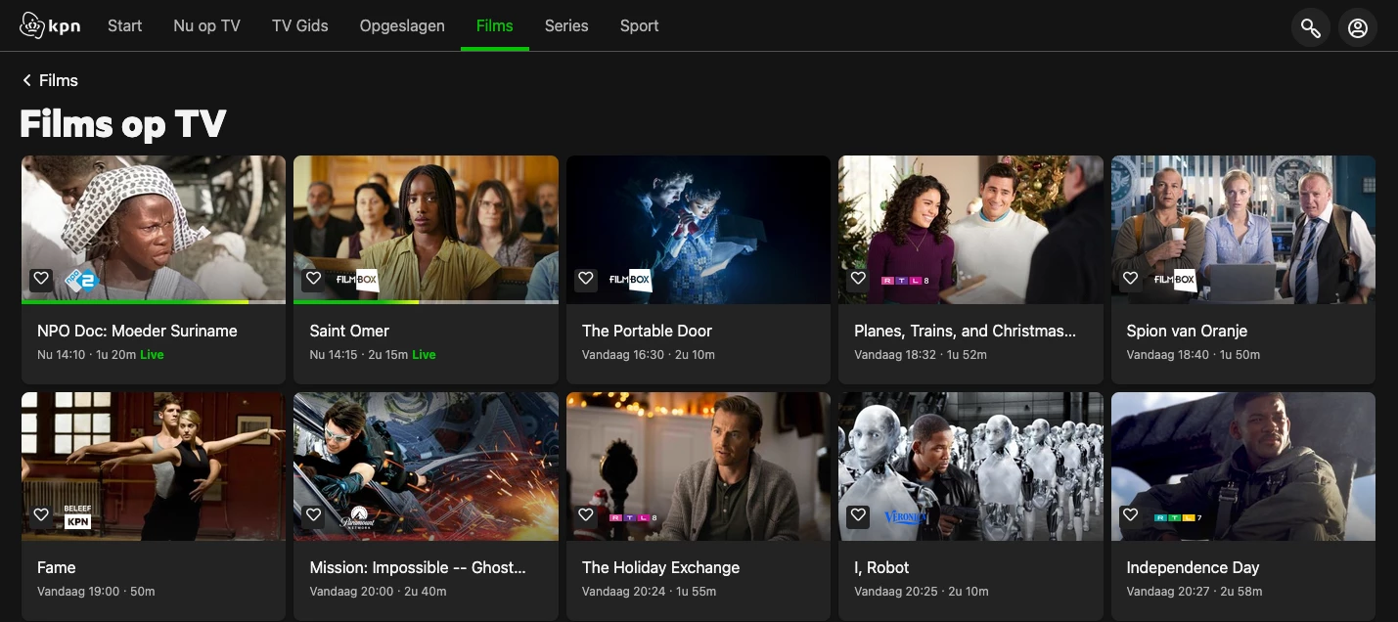Open the search magnifier icon
Viewport: 1398px width, 622px height.
[1311, 28]
